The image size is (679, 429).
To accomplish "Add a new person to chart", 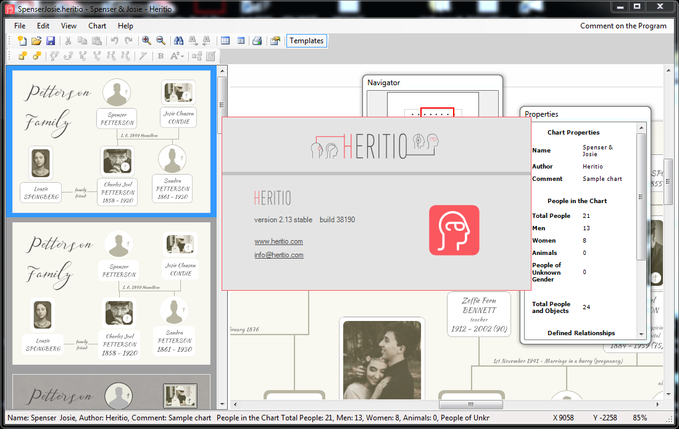I will point(22,56).
